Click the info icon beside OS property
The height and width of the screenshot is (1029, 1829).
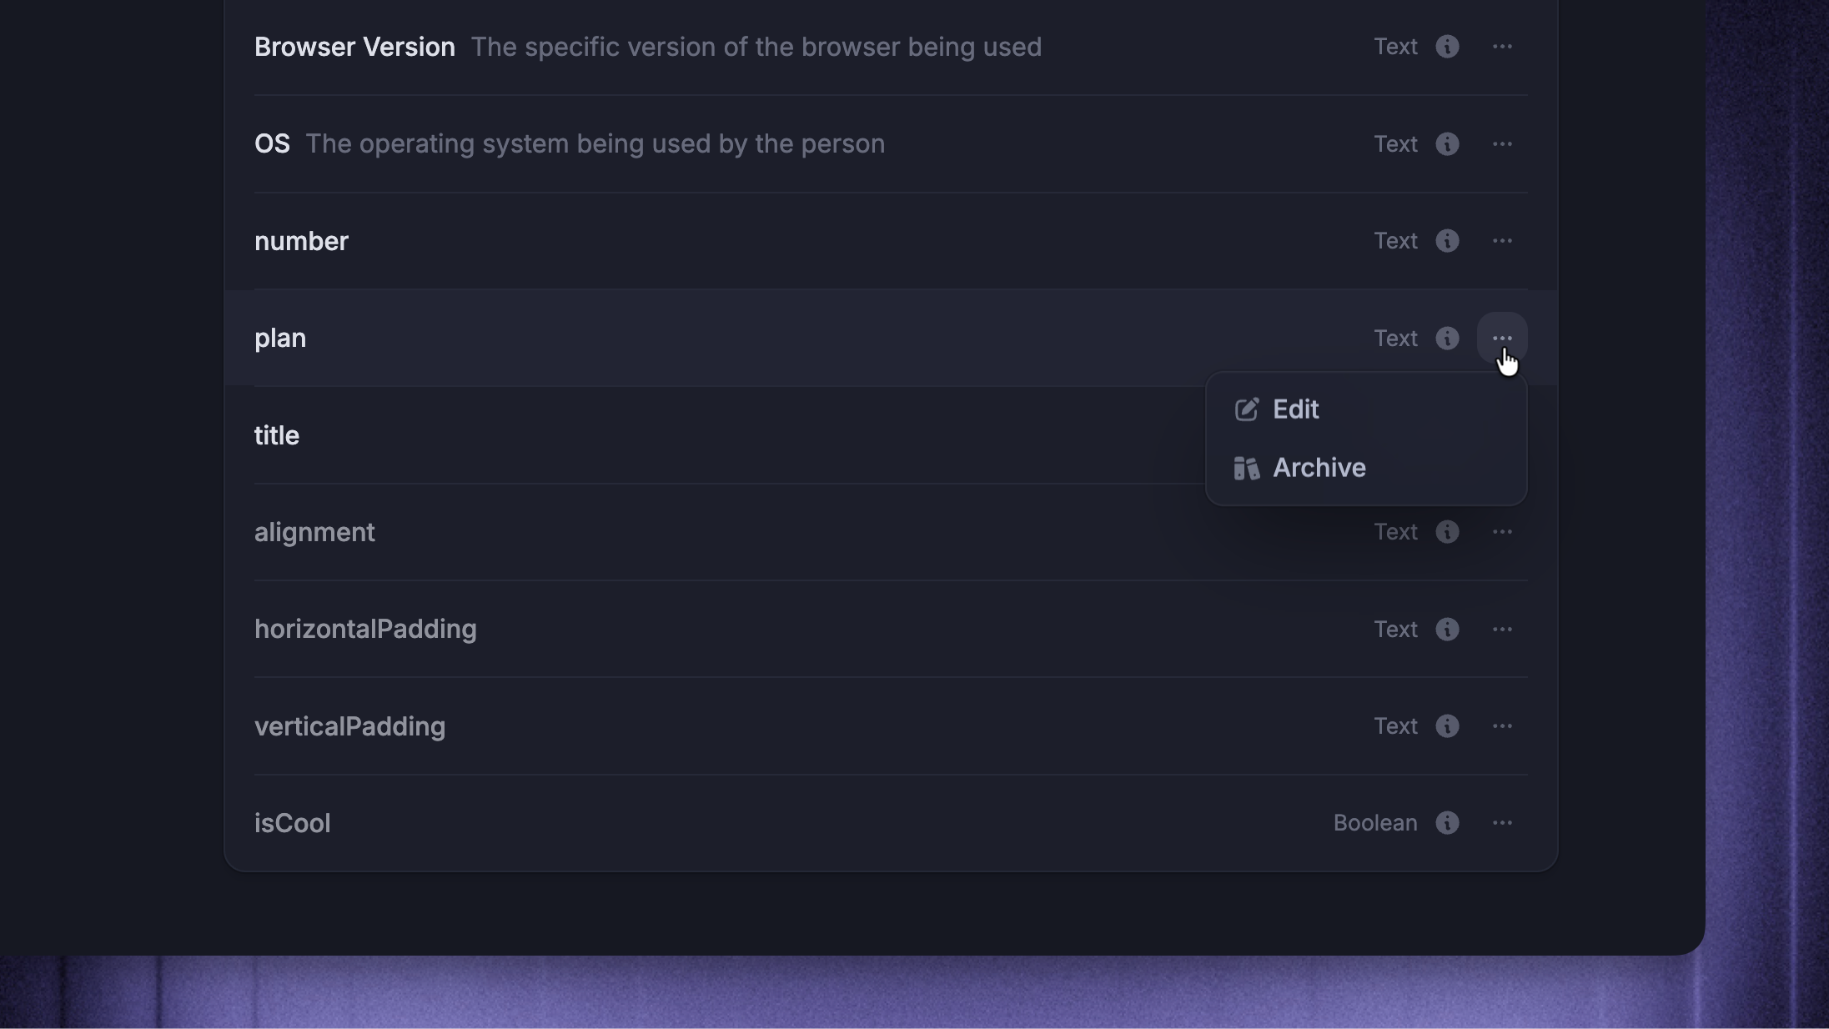click(1447, 144)
